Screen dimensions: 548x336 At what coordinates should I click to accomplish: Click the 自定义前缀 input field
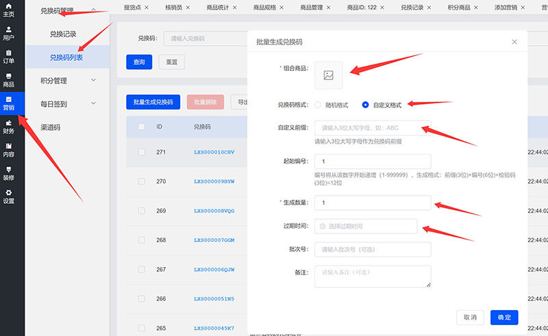pyautogui.click(x=372, y=128)
